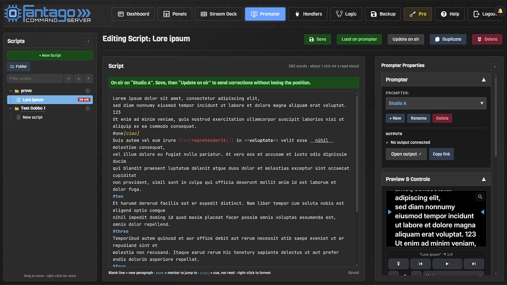Click Open output
The width and height of the screenshot is (507, 285).
coord(406,154)
